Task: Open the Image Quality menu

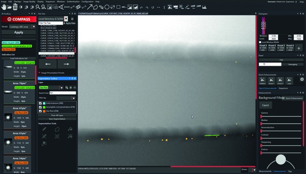Action: 30,2
